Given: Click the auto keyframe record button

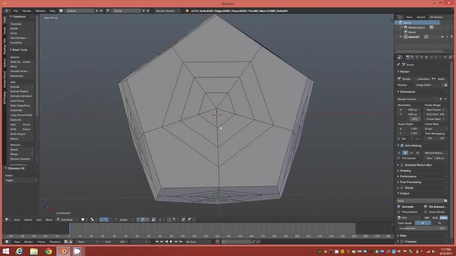Looking at the screenshot, I should tap(217, 242).
